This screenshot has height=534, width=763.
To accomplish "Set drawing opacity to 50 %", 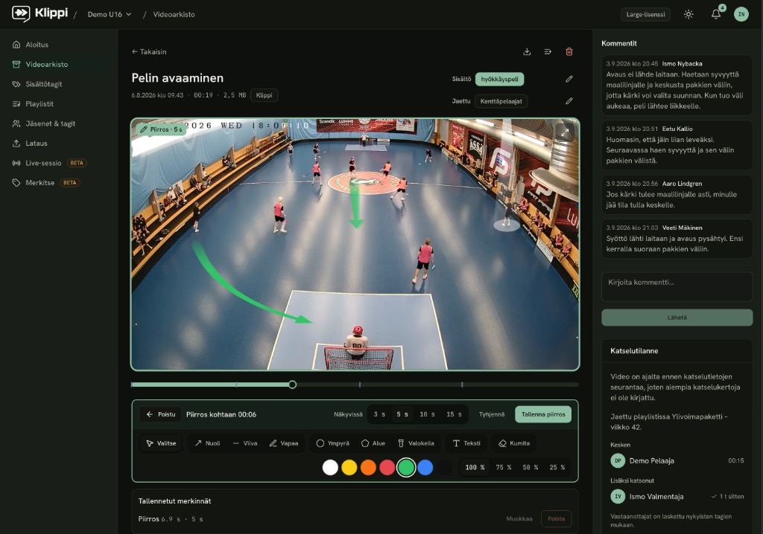I will pyautogui.click(x=531, y=467).
